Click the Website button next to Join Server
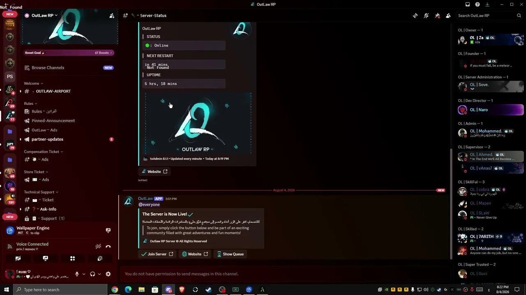The image size is (526, 295). pyautogui.click(x=195, y=254)
